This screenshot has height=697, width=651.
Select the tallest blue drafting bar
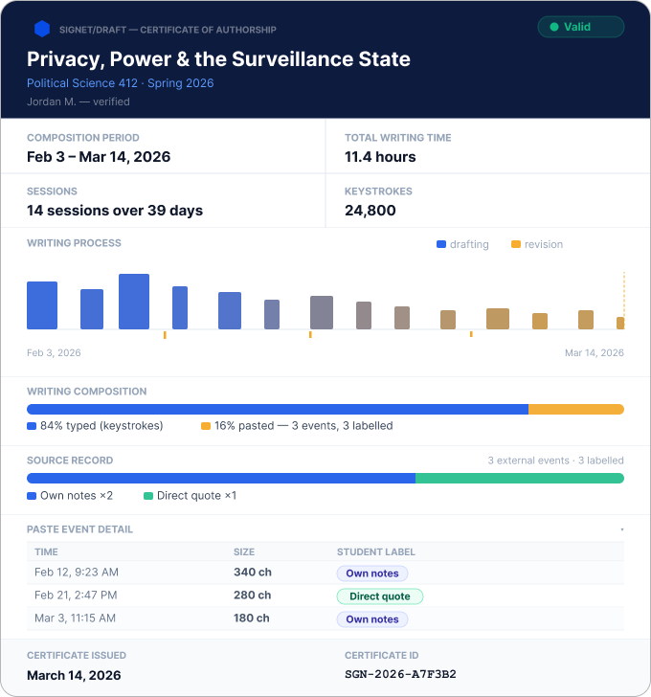(x=134, y=302)
